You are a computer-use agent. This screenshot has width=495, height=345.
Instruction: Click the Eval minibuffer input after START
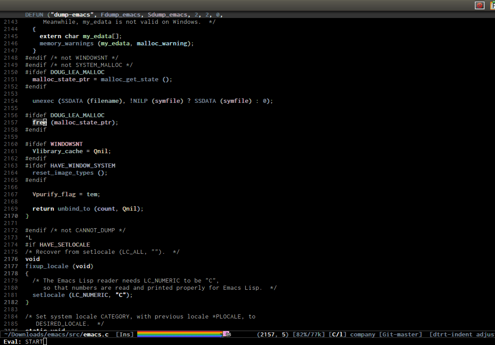45,341
